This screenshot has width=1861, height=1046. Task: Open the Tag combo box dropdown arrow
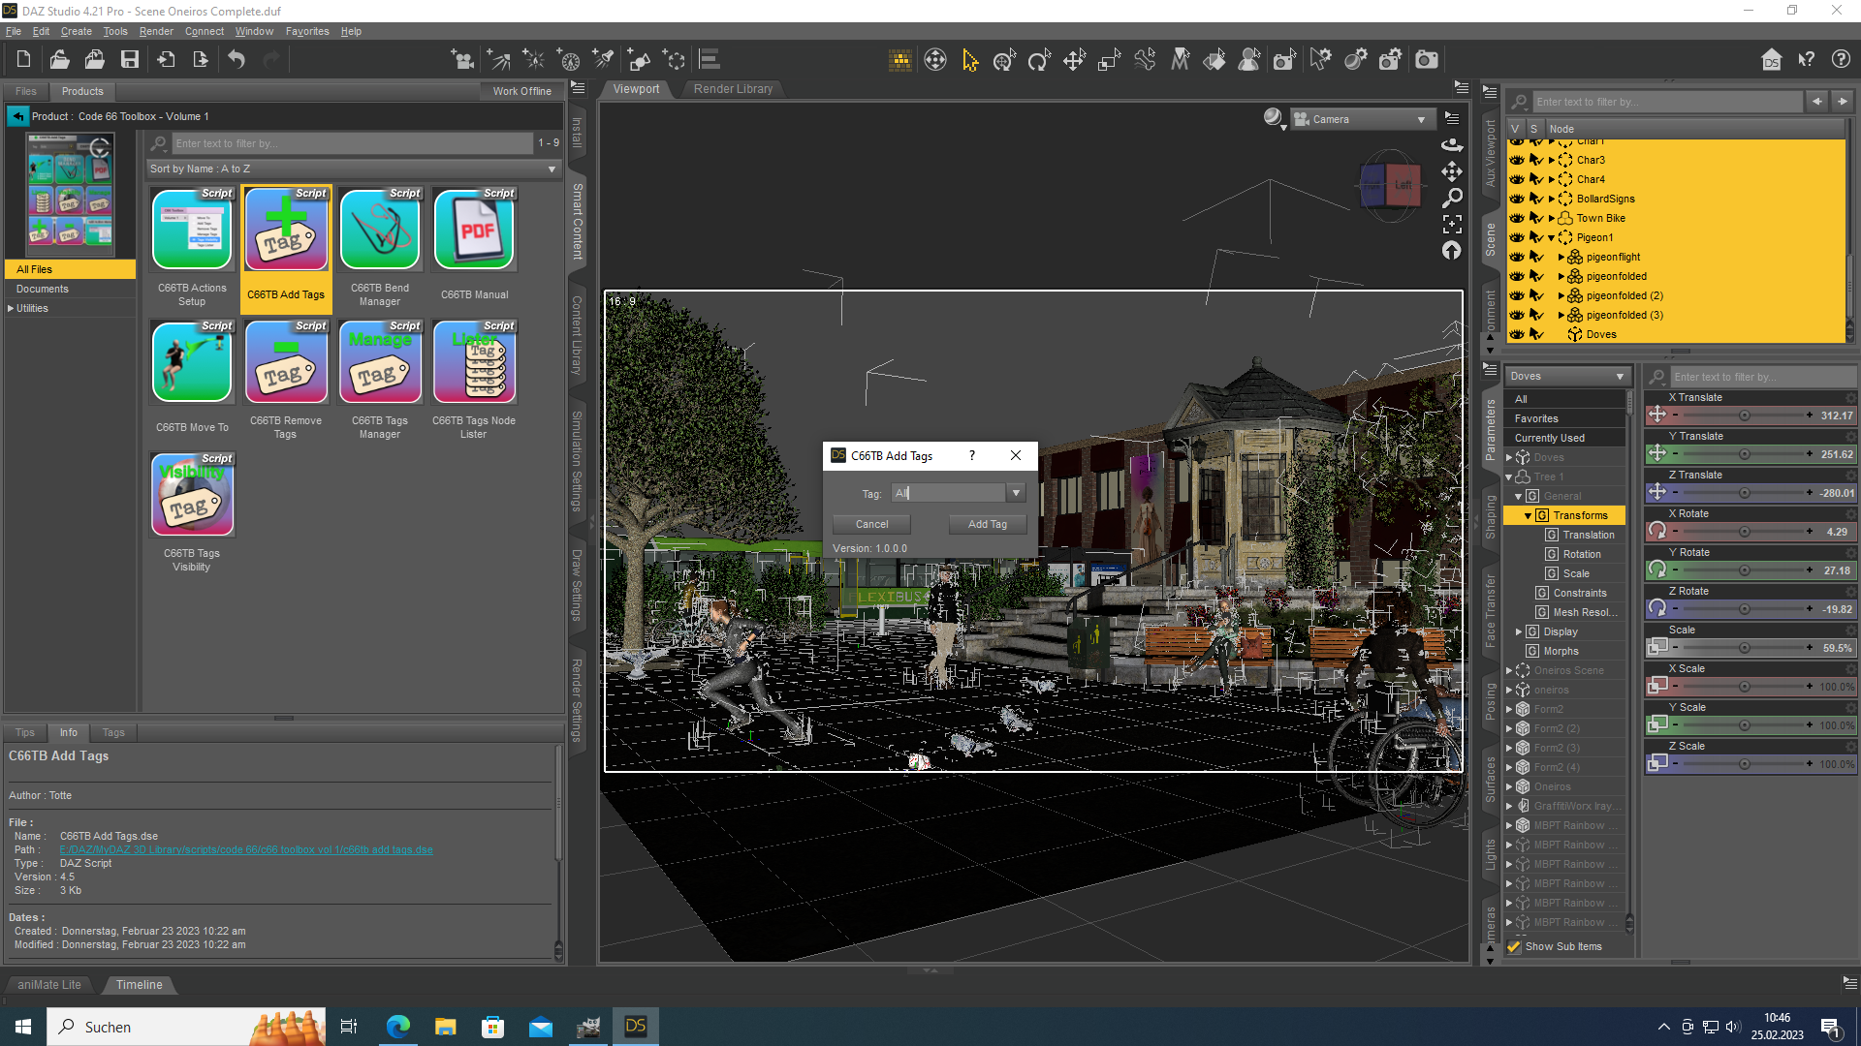point(1015,493)
